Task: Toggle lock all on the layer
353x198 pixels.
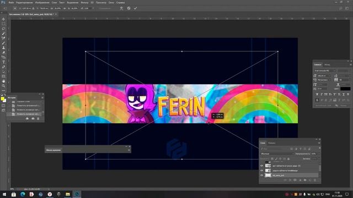Action: [x=288, y=159]
